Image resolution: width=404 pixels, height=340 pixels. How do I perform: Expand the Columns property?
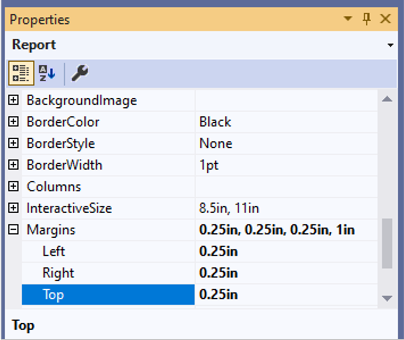pos(13,187)
